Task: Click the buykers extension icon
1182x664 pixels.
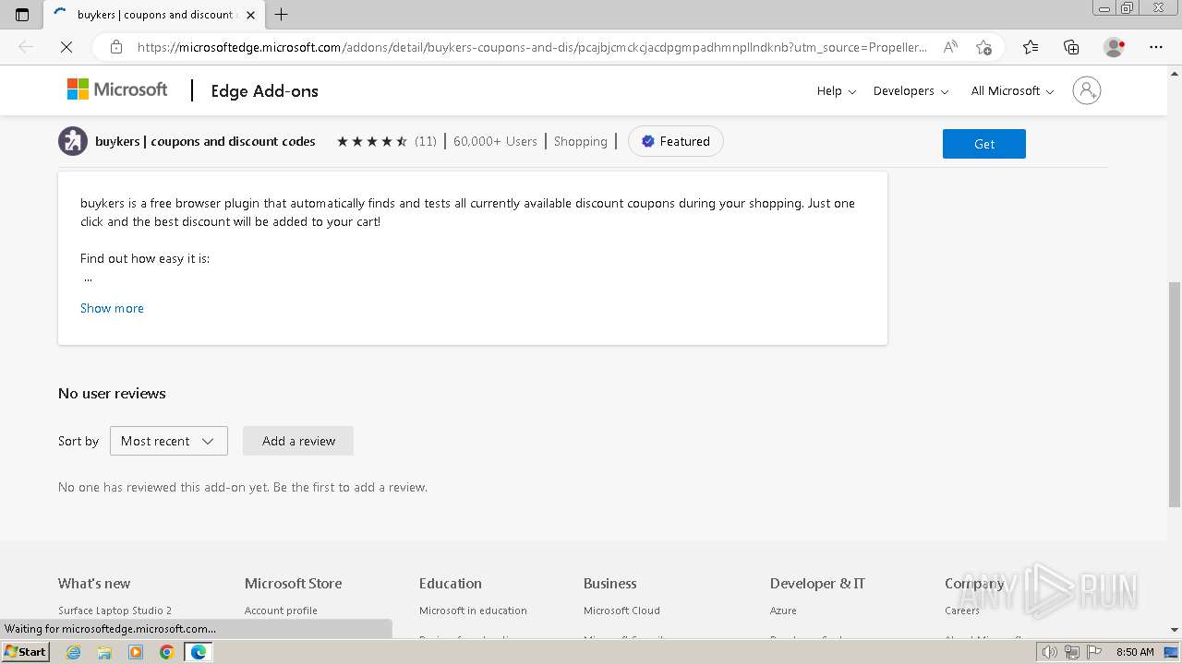Action: [73, 141]
